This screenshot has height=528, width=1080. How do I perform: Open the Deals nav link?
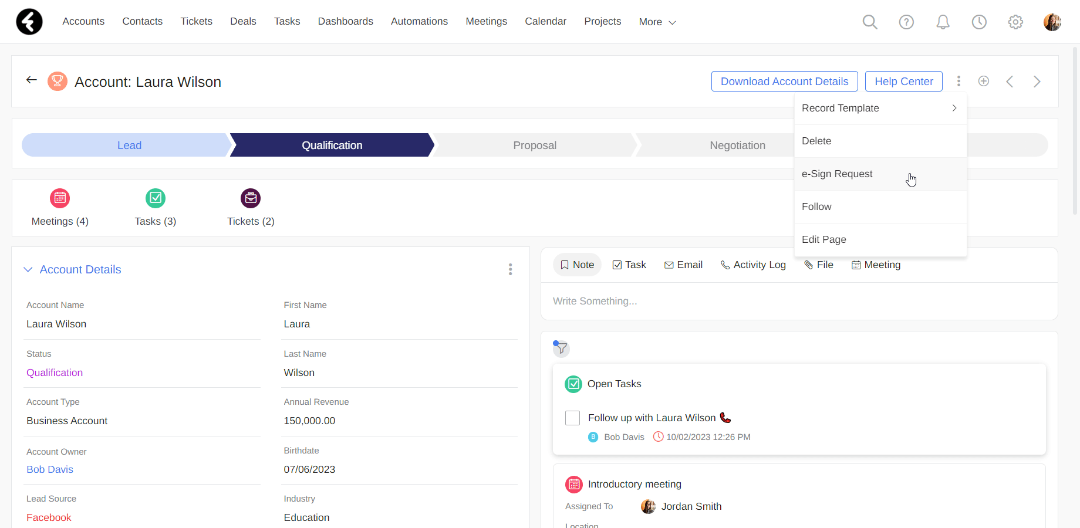click(243, 21)
